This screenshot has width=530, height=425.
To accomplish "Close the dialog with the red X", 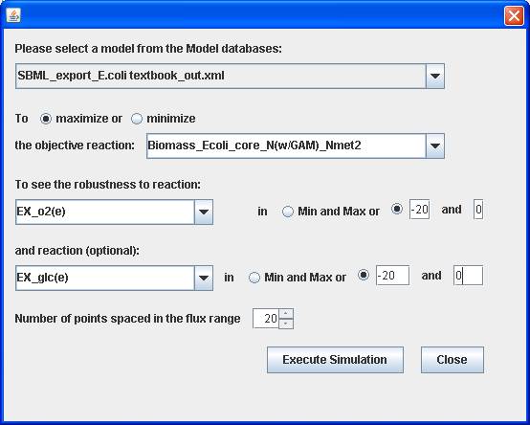I will click(x=514, y=15).
